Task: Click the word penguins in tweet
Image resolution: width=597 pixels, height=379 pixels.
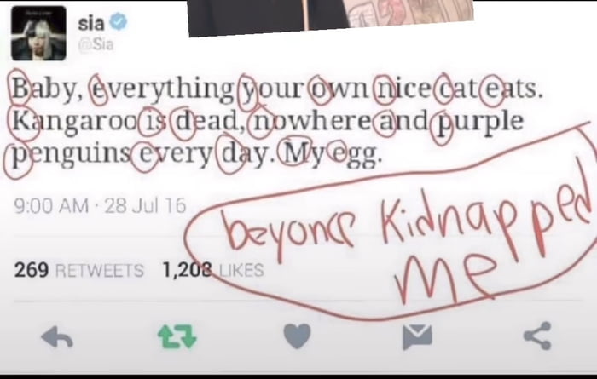Action: [x=72, y=156]
